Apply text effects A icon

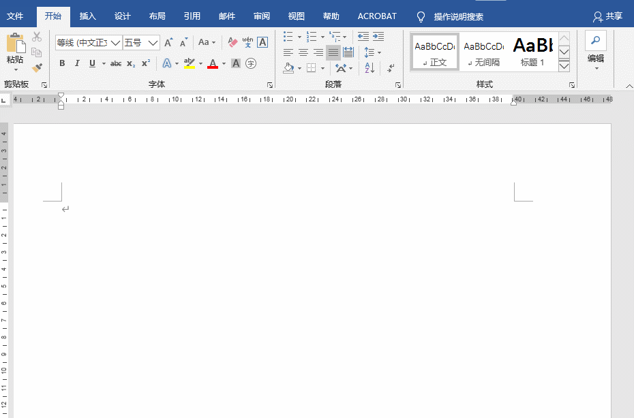(166, 63)
